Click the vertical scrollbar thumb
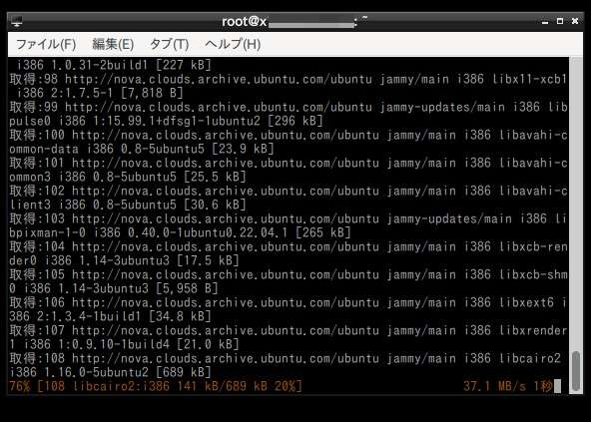591x422 pixels. pos(576,371)
